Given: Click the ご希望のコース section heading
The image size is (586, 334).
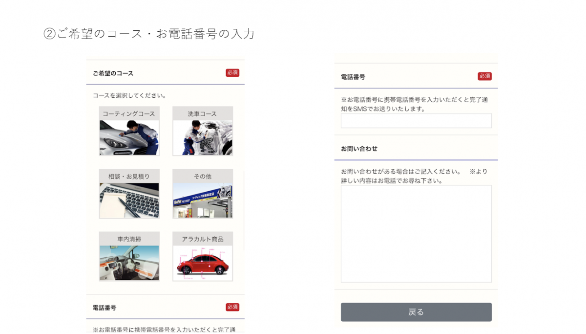Looking at the screenshot, I should click(113, 73).
